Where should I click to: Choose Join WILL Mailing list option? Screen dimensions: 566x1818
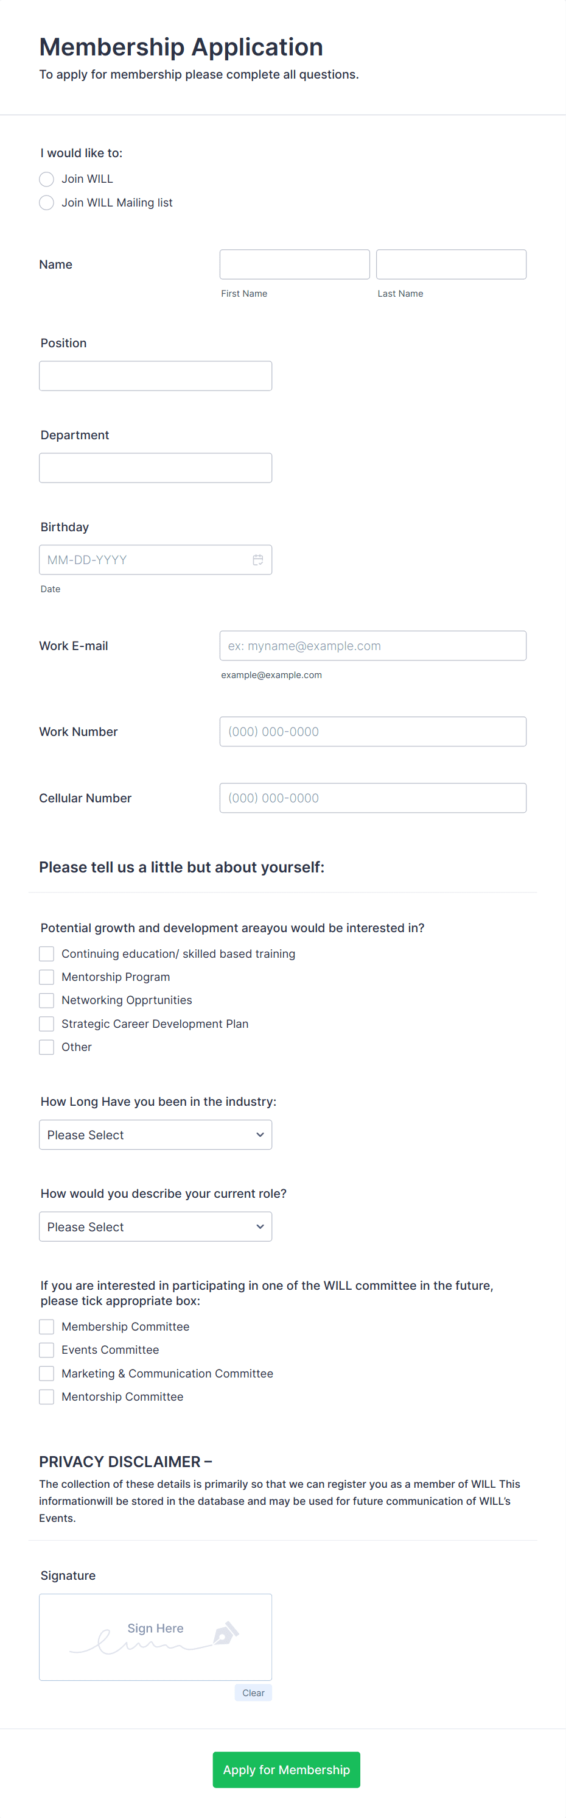click(46, 202)
